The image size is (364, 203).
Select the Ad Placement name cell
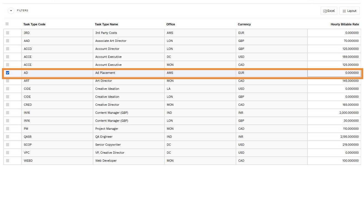(x=129, y=73)
